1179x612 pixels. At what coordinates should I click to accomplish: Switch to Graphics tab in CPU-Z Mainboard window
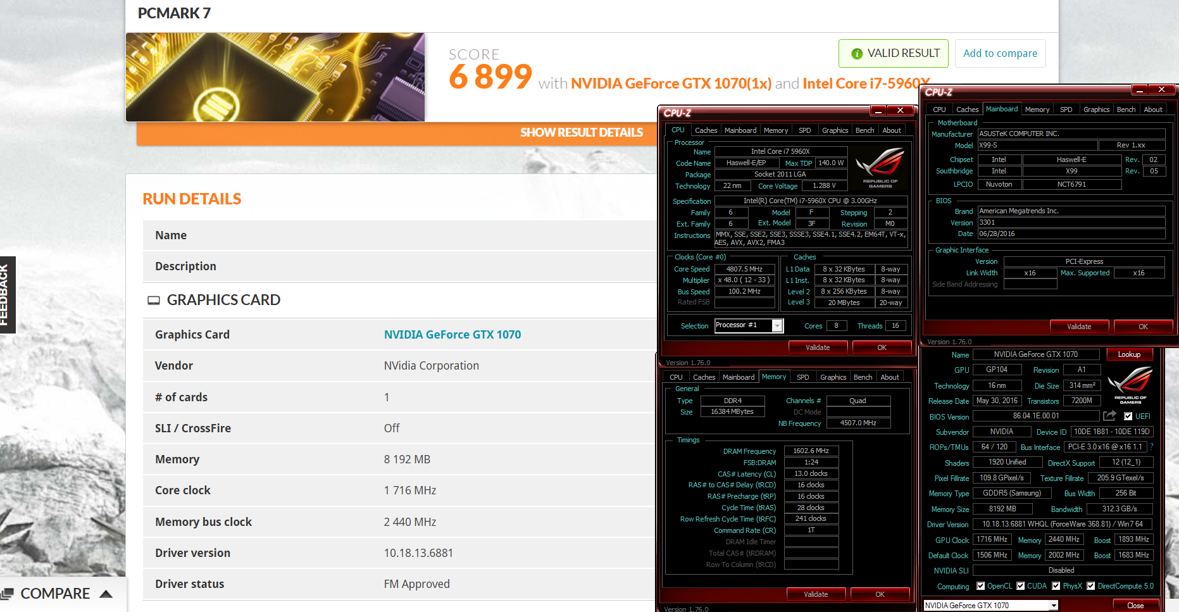(x=1096, y=109)
